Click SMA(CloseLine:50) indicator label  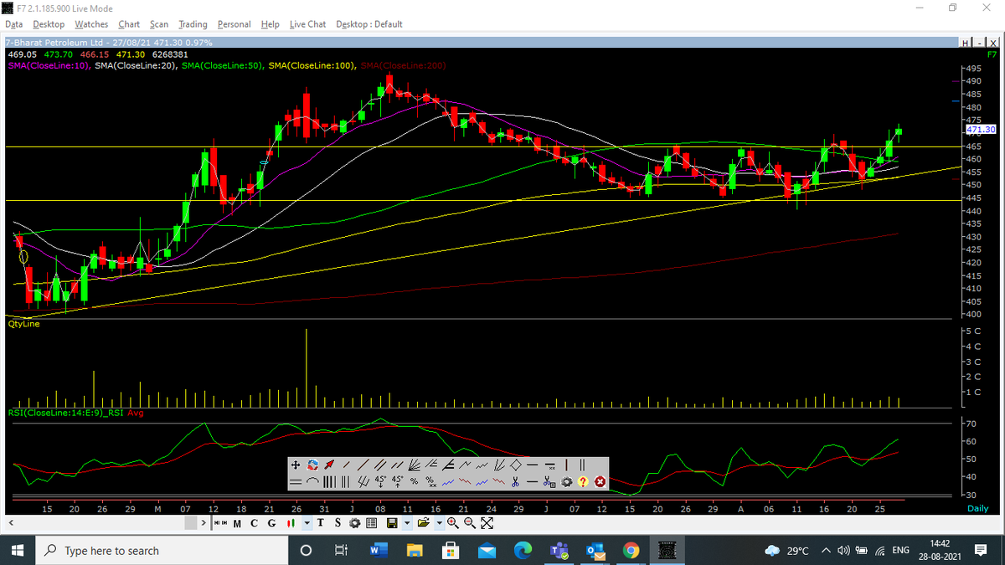click(x=222, y=64)
